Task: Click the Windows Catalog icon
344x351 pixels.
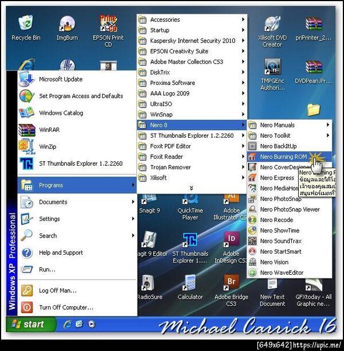Action: coord(27,113)
